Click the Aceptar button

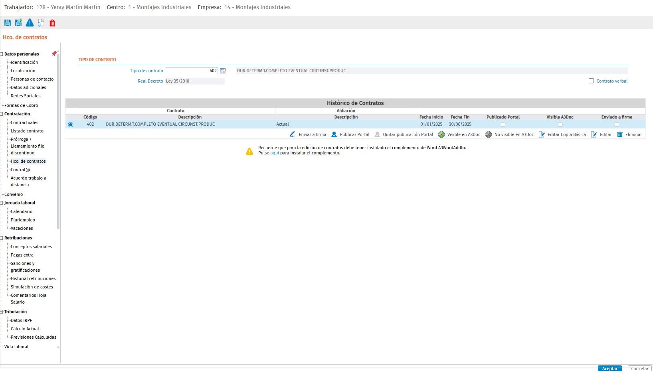tap(609, 368)
